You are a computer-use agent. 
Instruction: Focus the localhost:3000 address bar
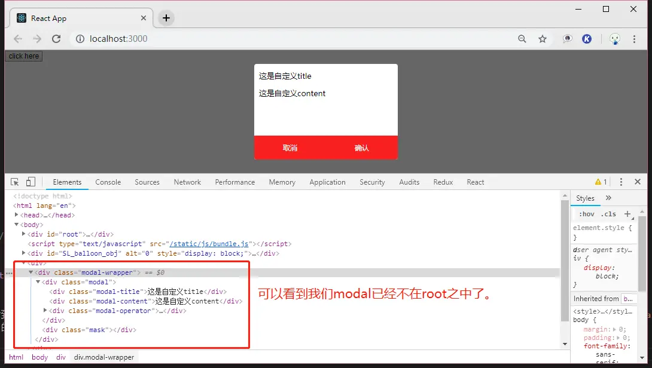tap(118, 39)
